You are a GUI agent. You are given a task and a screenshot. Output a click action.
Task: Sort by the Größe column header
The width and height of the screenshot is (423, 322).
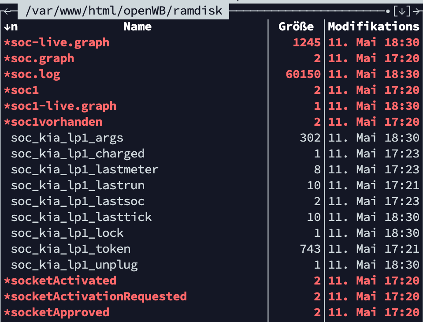coord(296,27)
